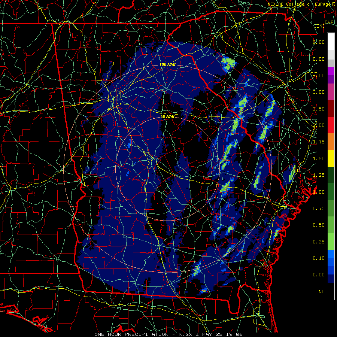Click the ND legend label
This screenshot has width=337, height=337.
pyautogui.click(x=322, y=292)
